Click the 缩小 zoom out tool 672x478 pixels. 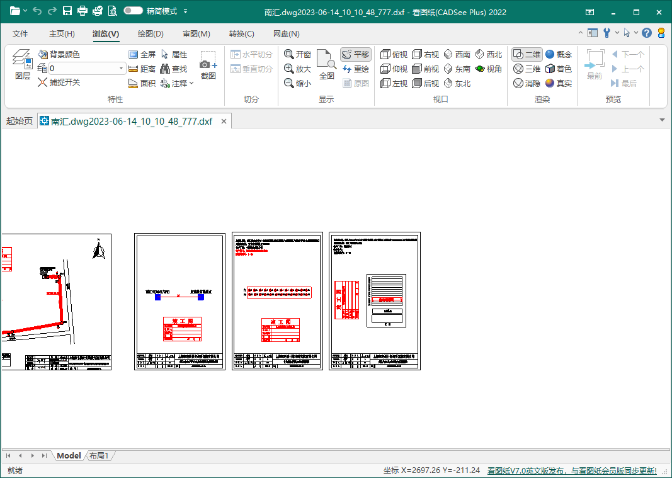coord(297,83)
